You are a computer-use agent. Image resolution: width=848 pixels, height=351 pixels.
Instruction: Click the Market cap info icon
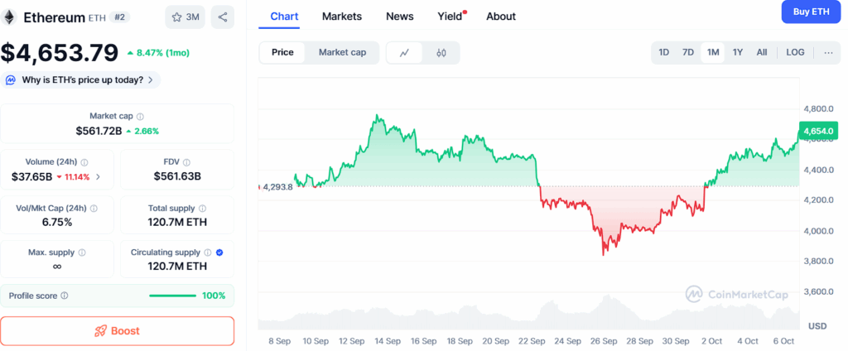click(x=140, y=117)
